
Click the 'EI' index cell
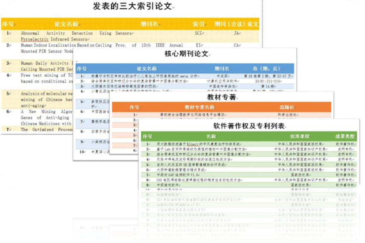(199, 45)
